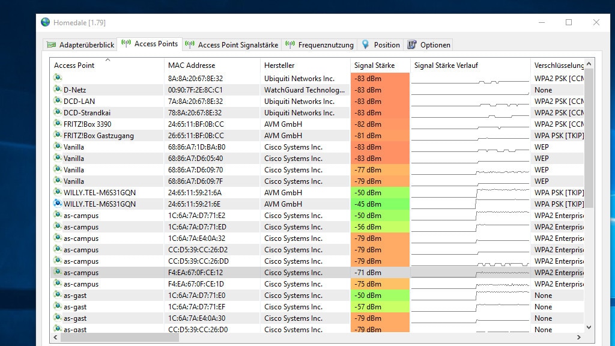Click the -56 dBm signal strength cell
The image size is (615, 346).
(380, 226)
